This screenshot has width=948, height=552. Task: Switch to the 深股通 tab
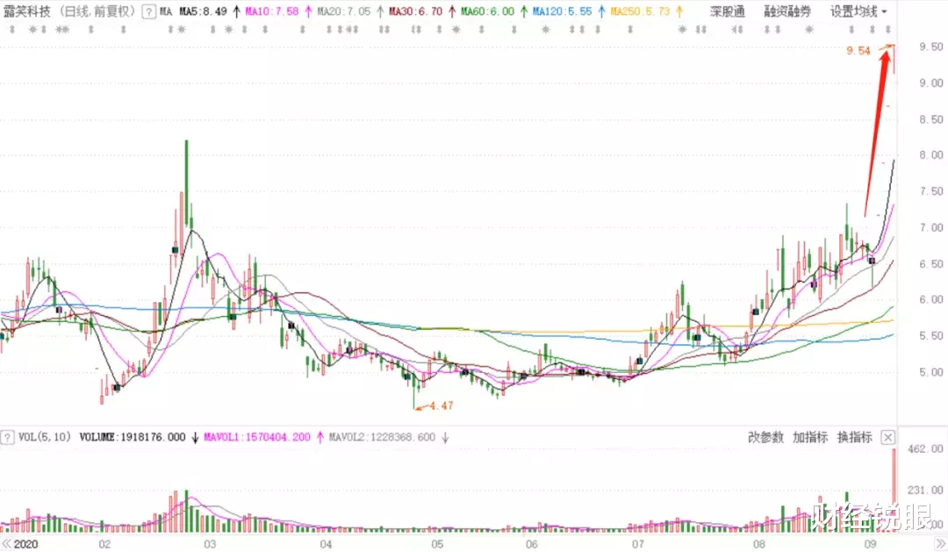click(x=728, y=10)
